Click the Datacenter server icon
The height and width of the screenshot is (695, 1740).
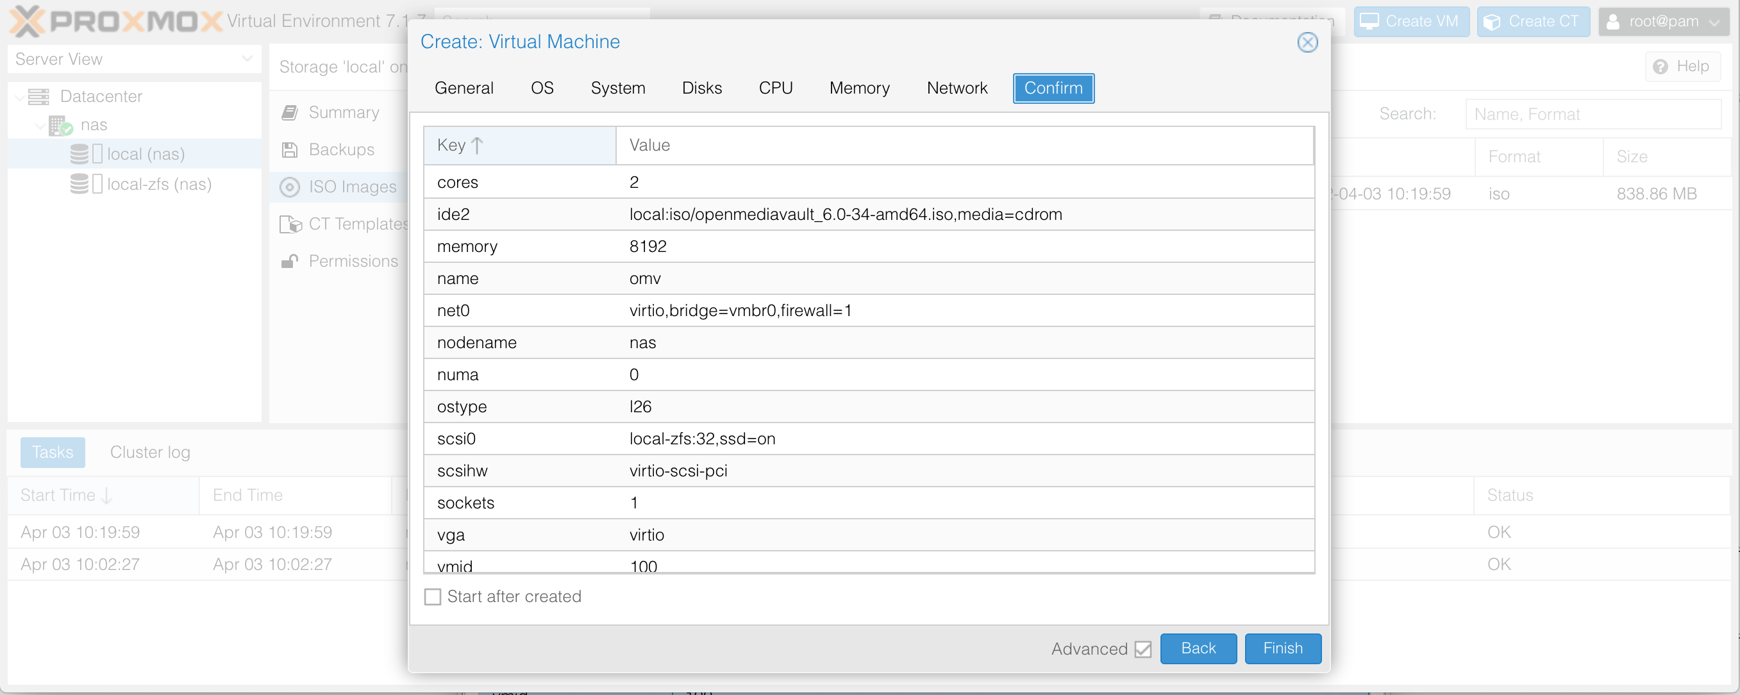pos(38,97)
